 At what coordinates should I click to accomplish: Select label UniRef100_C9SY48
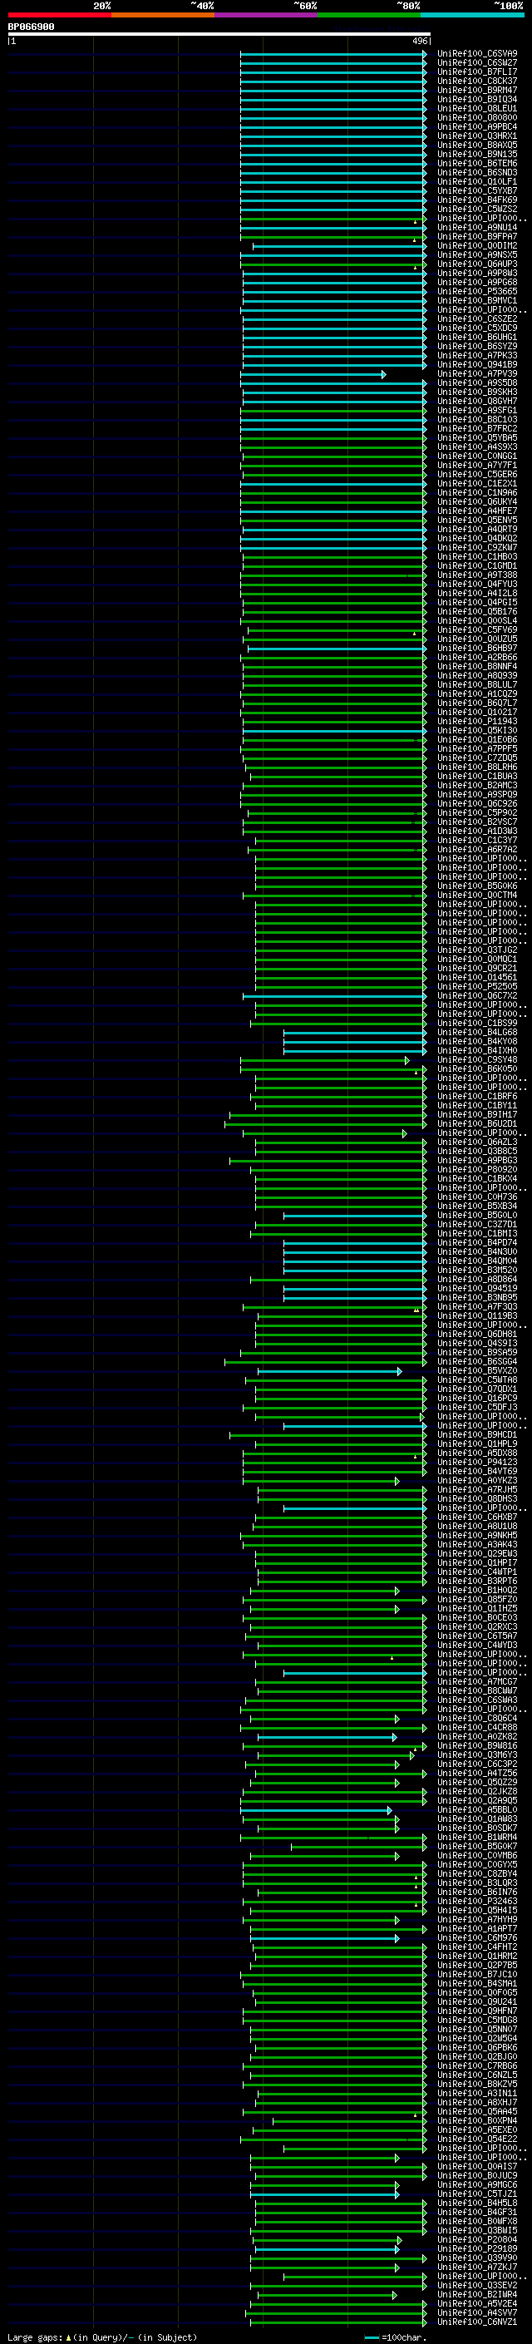pos(476,1060)
